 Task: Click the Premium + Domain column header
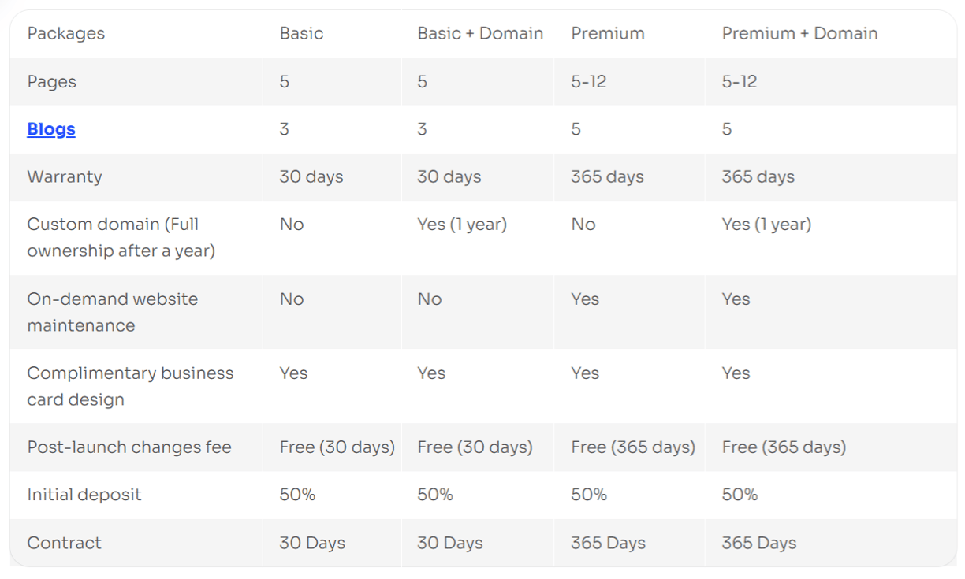coord(799,33)
